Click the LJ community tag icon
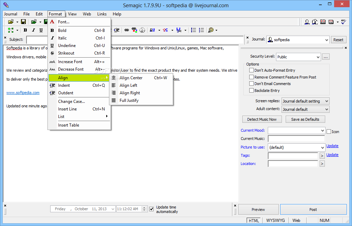Image resolution: width=352 pixels, height=226 pixels. pyautogui.click(x=165, y=30)
